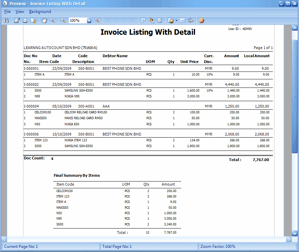Click the Zoom In icon

point(97,20)
